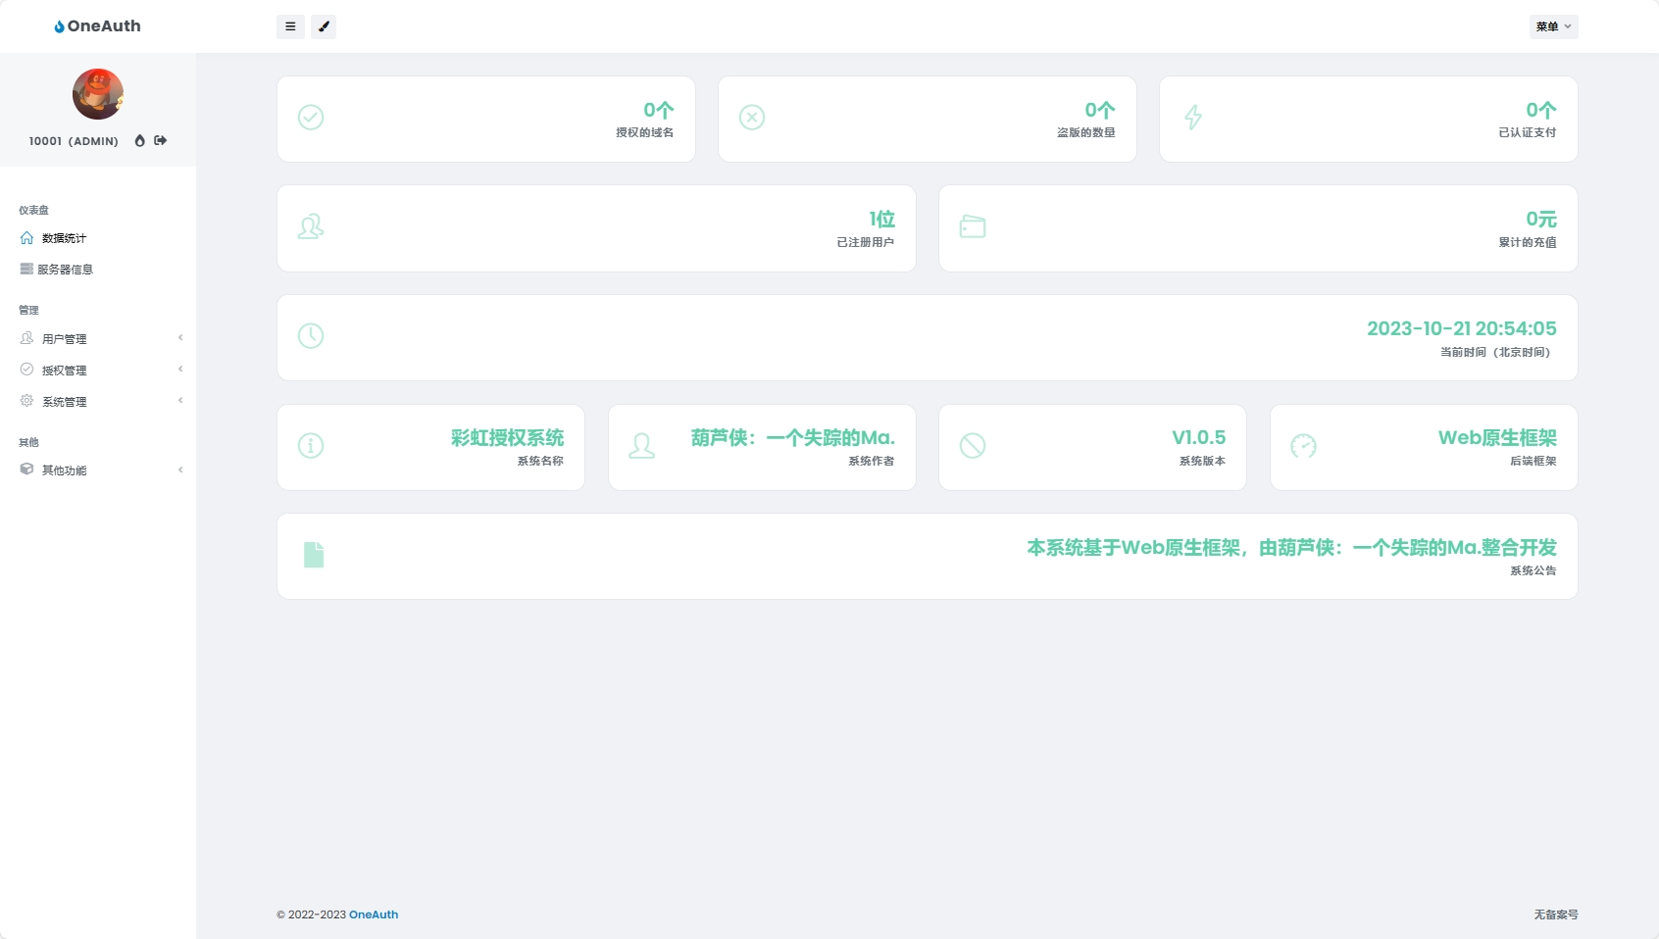Screen dimensions: 1659x939
Task: Click the flame icon beside 10001 (ADMIN)
Action: tap(140, 140)
